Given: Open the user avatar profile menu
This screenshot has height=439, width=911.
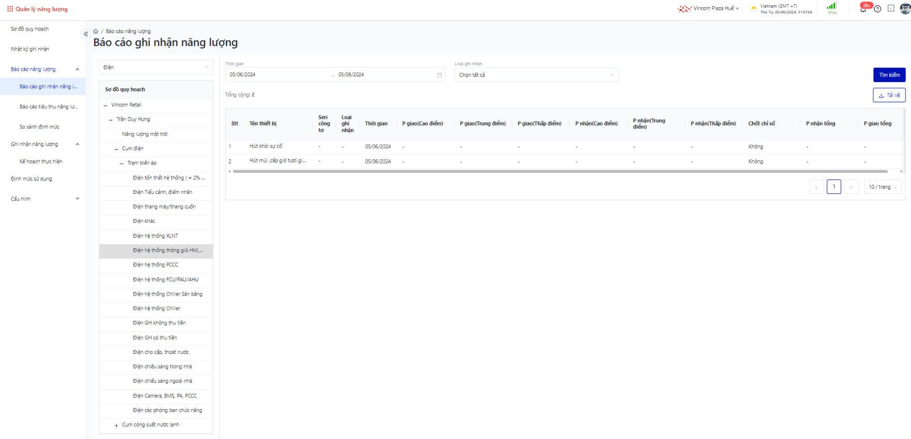Looking at the screenshot, I should (x=905, y=8).
